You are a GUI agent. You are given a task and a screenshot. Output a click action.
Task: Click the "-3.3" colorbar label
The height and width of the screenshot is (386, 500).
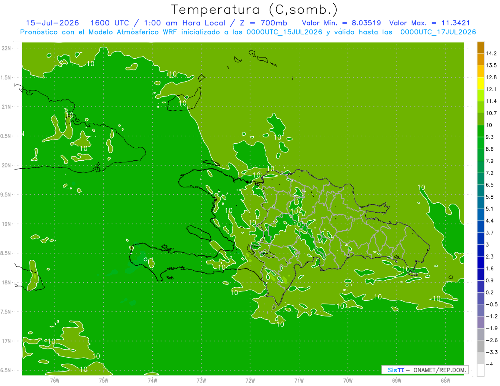[x=491, y=352]
